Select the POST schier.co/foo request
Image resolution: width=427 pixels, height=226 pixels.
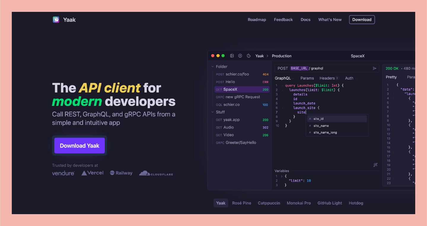tap(242, 74)
